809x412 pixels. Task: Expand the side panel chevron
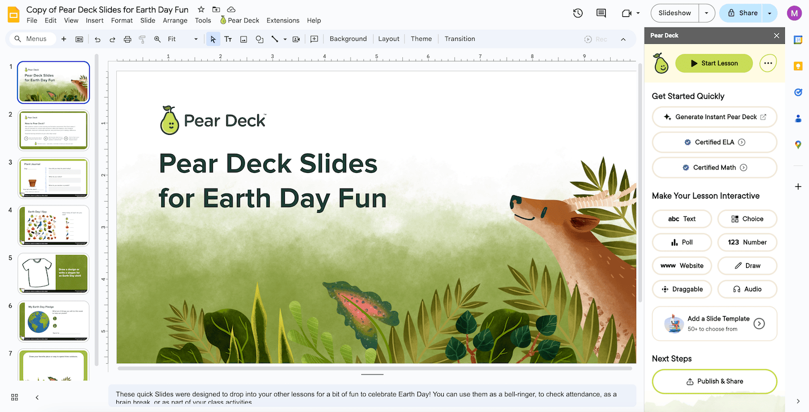pos(798,401)
